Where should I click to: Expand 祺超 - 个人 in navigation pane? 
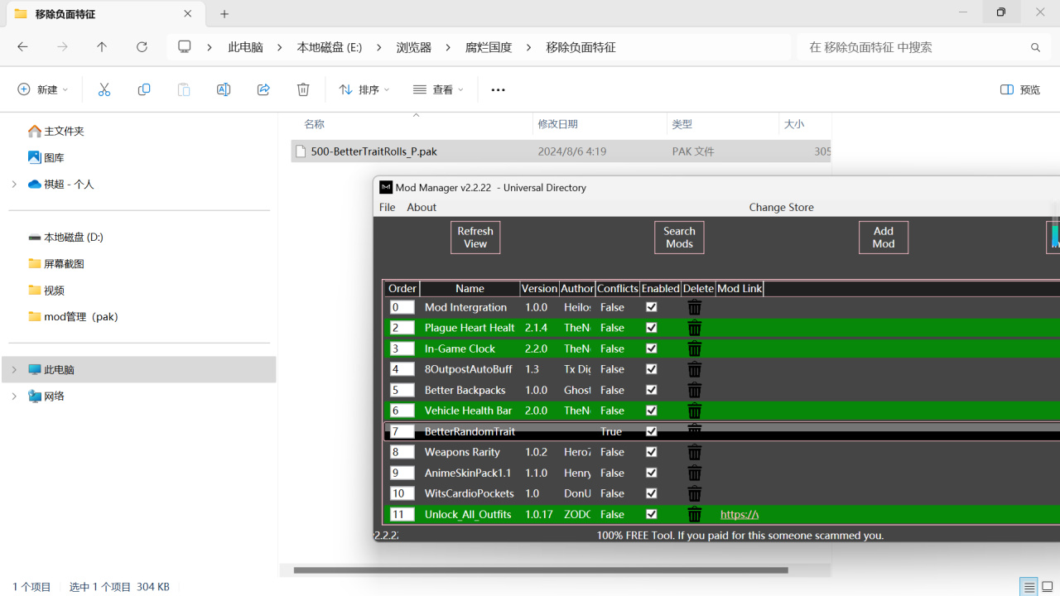click(14, 184)
